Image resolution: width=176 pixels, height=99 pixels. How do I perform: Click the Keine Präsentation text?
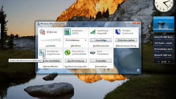(x=103, y=53)
